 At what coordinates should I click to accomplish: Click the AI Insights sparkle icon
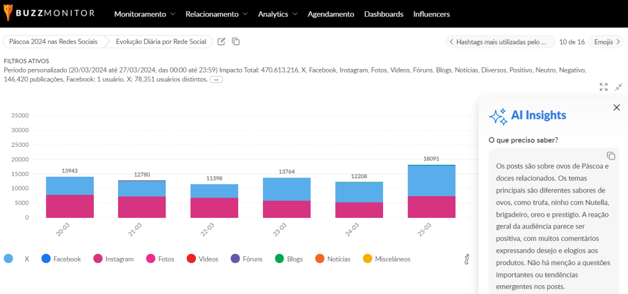click(x=498, y=116)
